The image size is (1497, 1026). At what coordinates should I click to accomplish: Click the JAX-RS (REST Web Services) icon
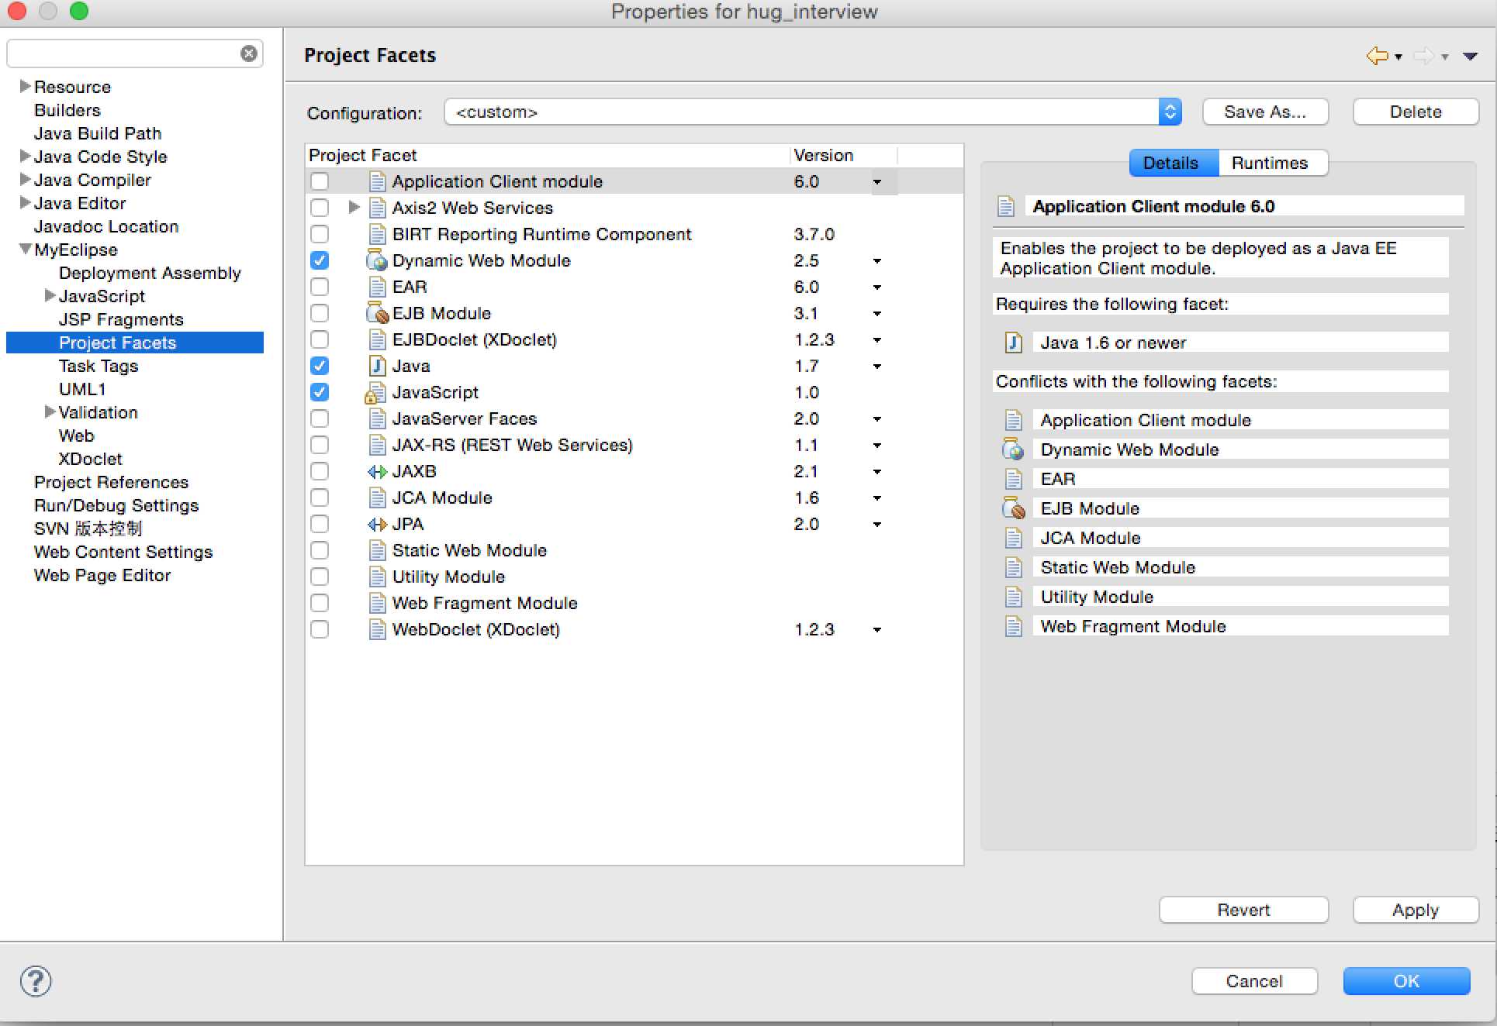377,445
